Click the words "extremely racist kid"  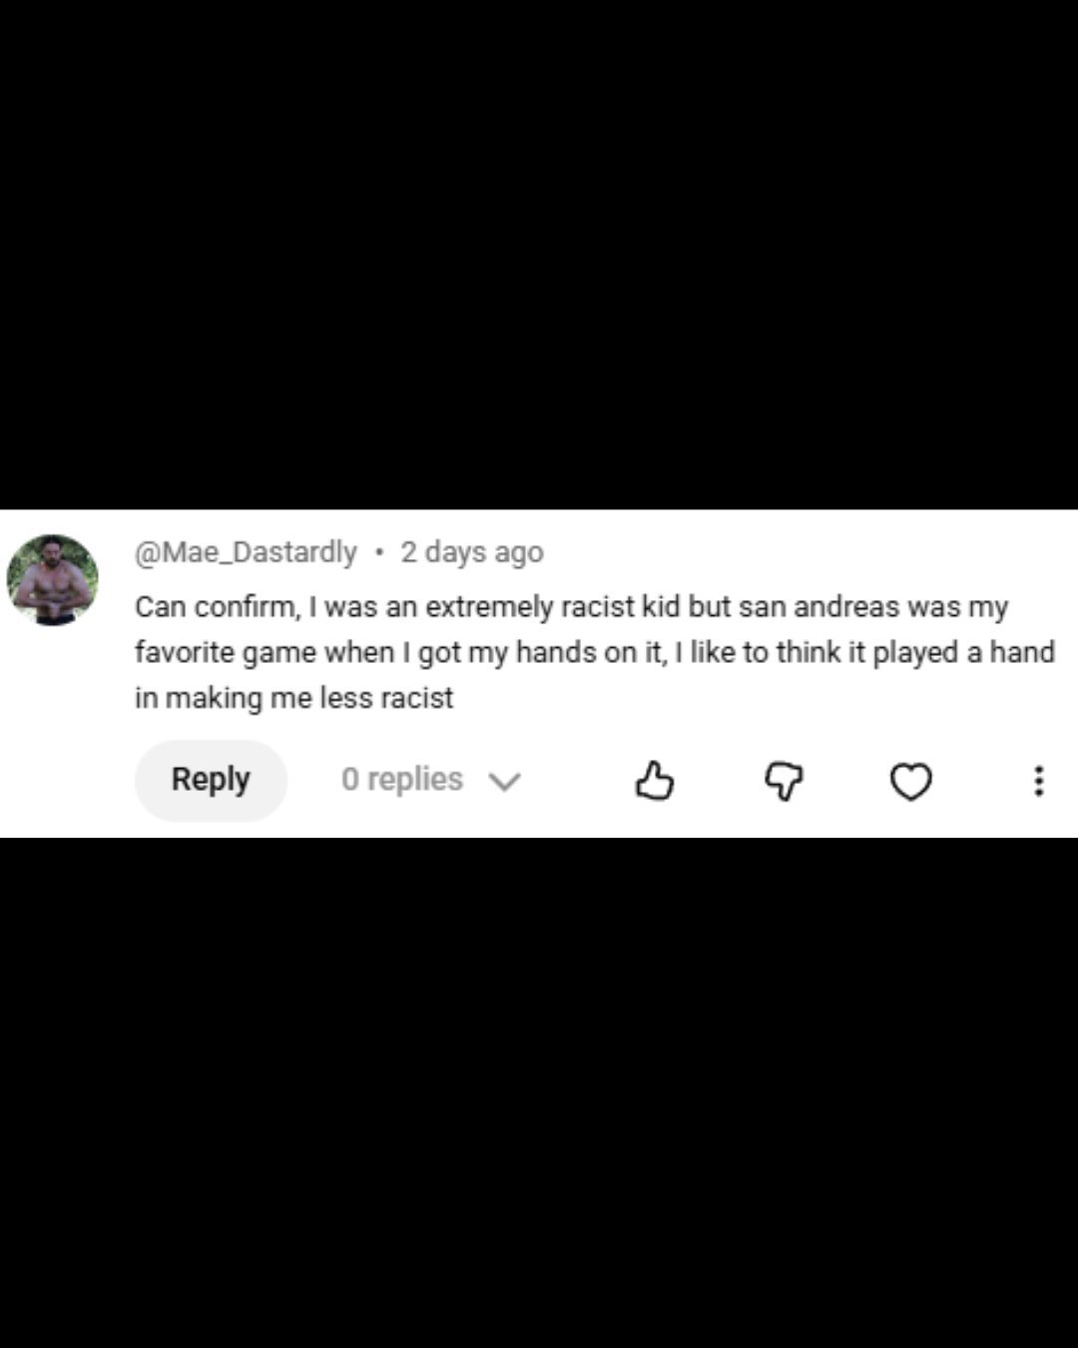click(553, 607)
